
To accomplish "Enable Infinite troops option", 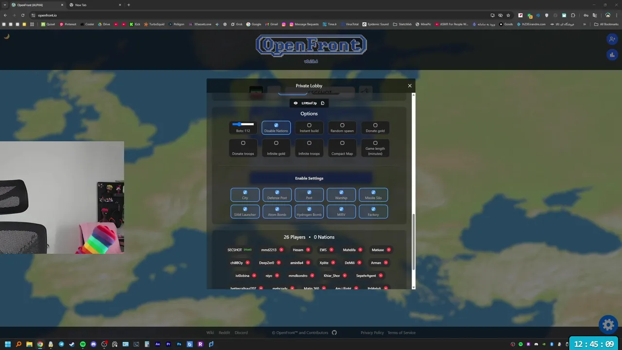I will tap(309, 148).
